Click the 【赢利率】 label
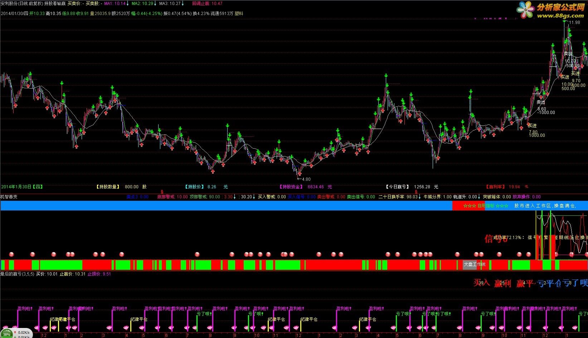 [496, 187]
